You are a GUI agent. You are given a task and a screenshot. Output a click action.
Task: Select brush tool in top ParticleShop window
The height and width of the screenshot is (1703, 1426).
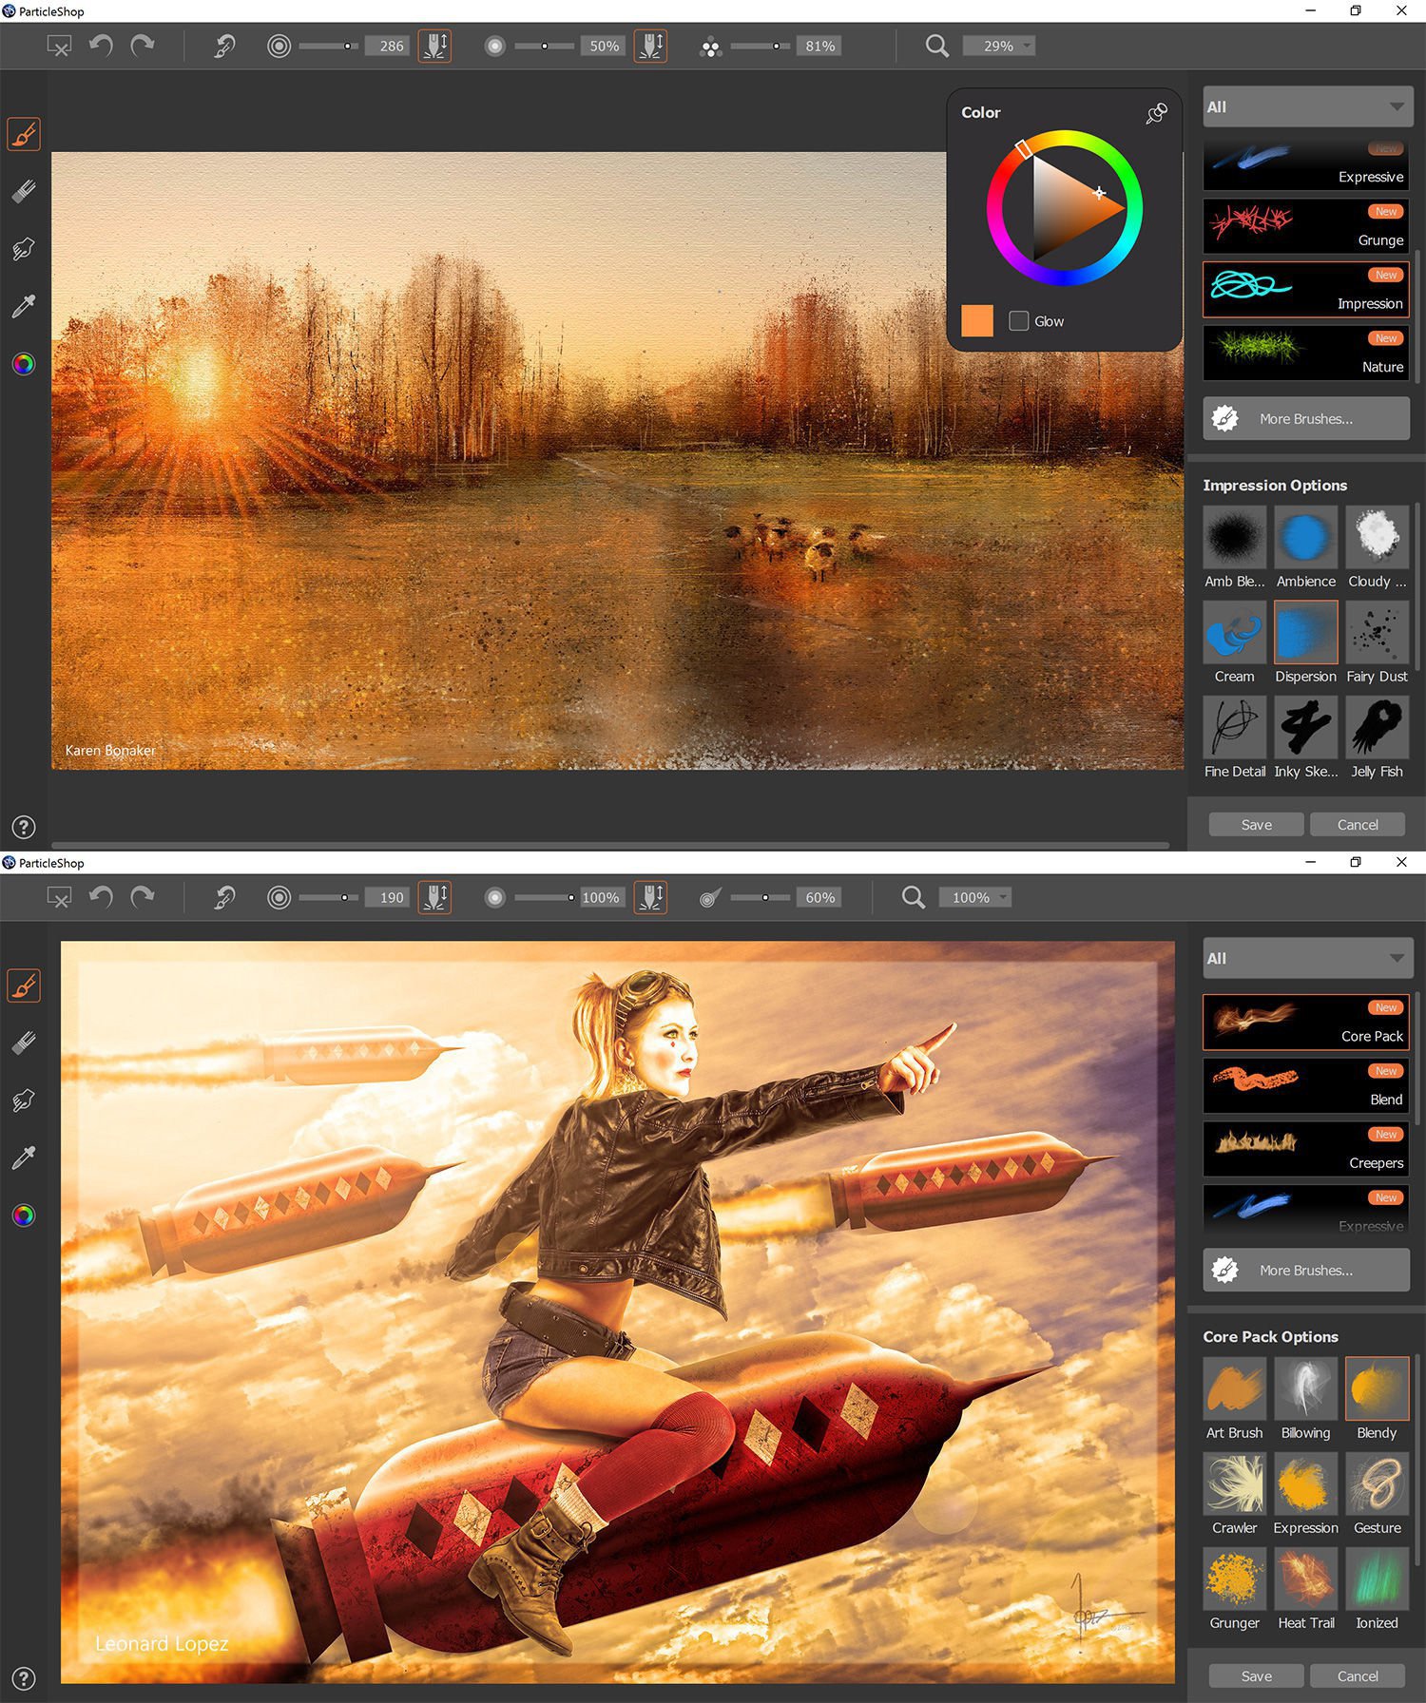point(24,134)
